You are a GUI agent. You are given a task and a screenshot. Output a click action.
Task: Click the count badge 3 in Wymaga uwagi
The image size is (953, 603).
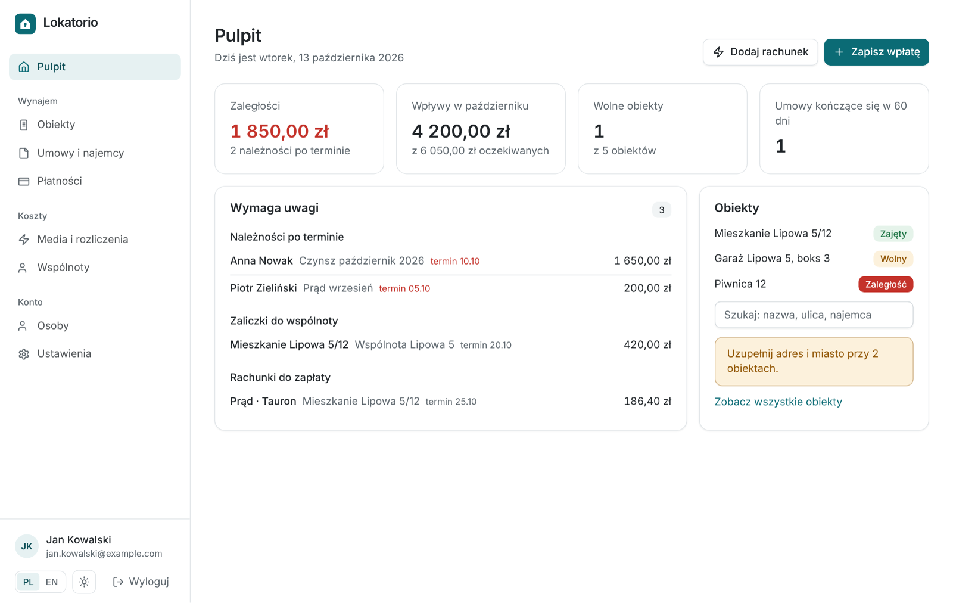662,210
